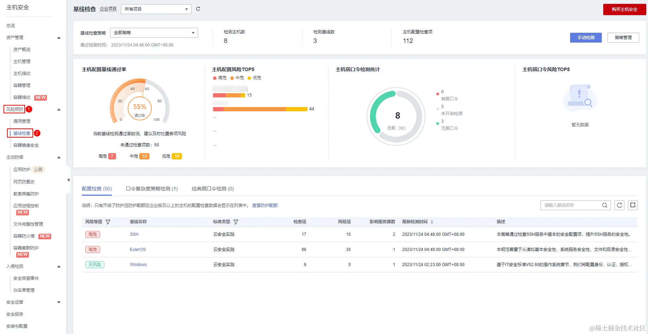Collapse 风险预防 section arrow
This screenshot has width=648, height=334.
click(x=59, y=109)
